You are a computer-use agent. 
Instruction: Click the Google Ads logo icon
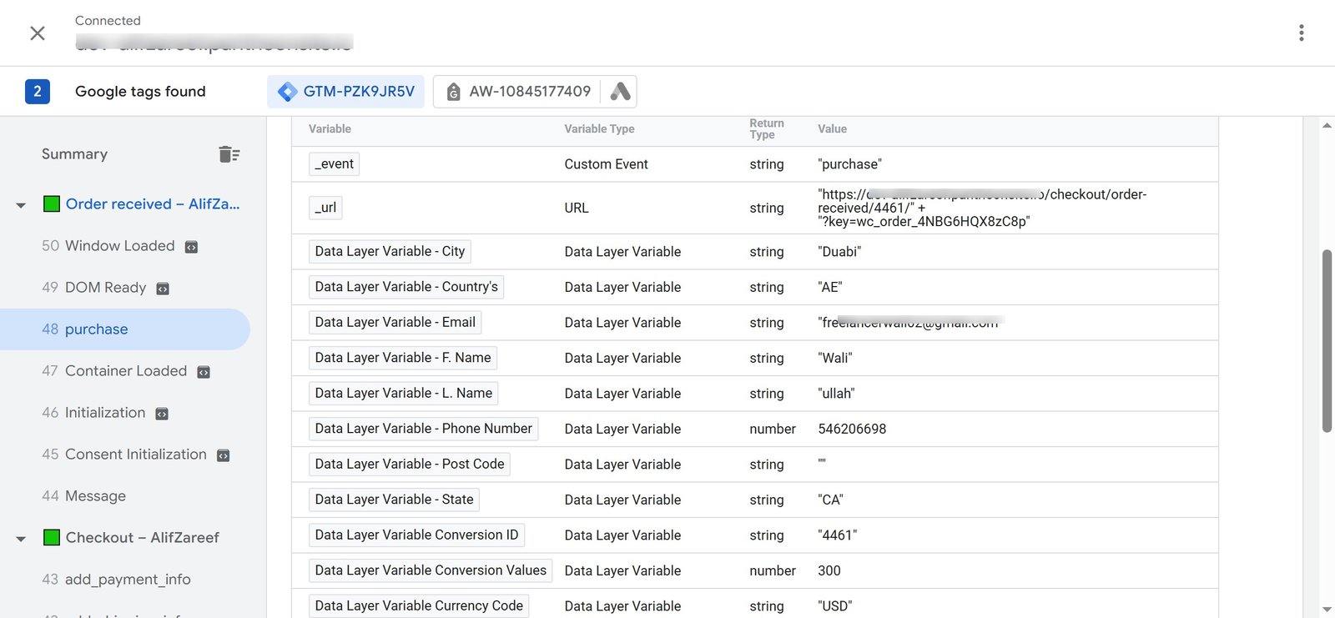pos(620,92)
